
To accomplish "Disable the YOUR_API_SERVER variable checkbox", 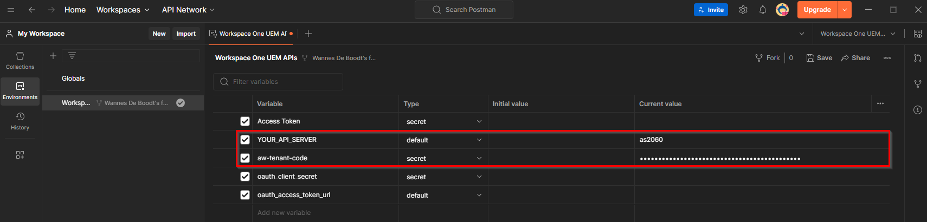I will pyautogui.click(x=245, y=140).
